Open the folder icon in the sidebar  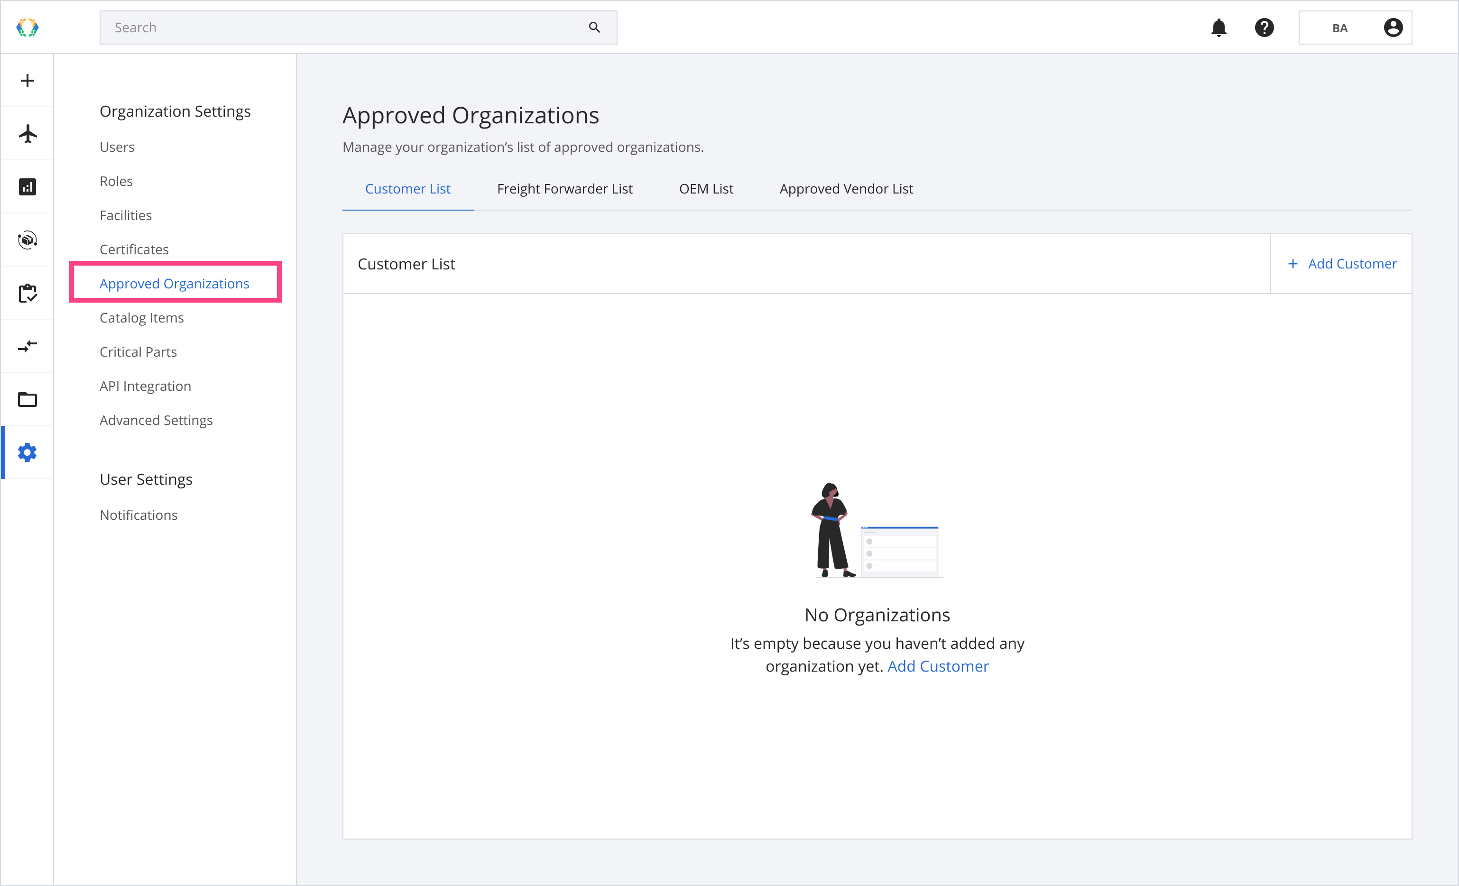(x=27, y=399)
